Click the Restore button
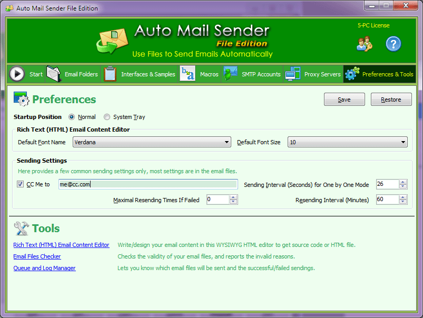 (391, 100)
